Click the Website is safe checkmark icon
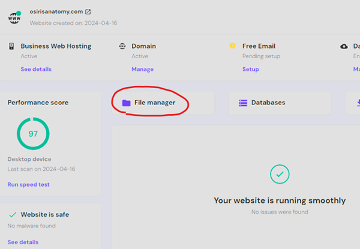The width and height of the screenshot is (360, 249). [x=13, y=215]
